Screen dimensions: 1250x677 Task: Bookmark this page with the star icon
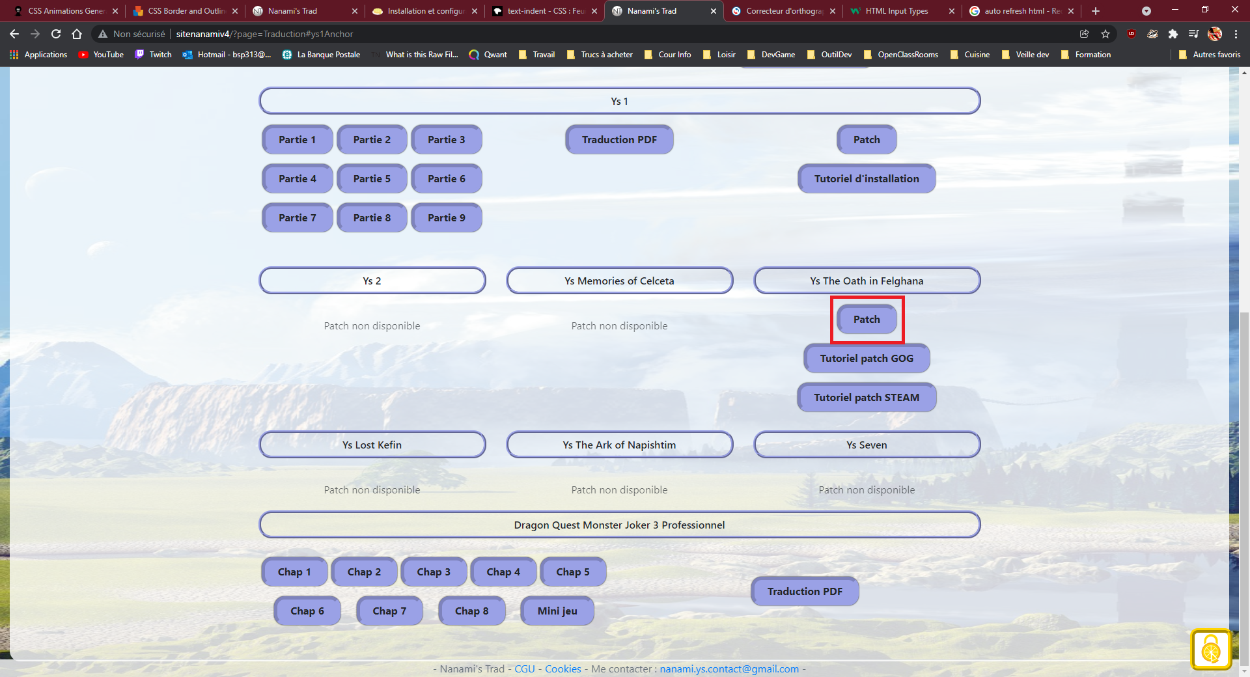point(1105,34)
